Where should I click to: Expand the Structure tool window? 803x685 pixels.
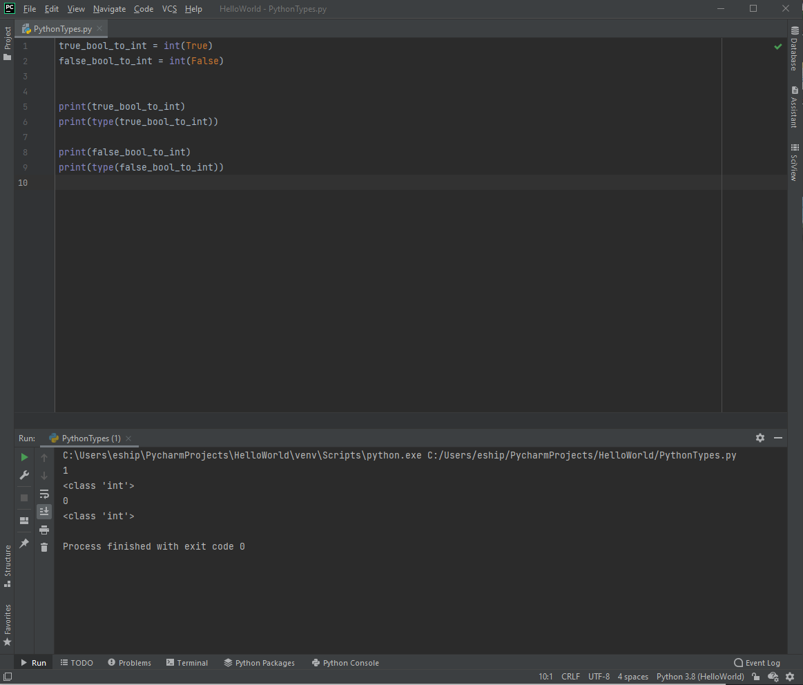click(7, 566)
